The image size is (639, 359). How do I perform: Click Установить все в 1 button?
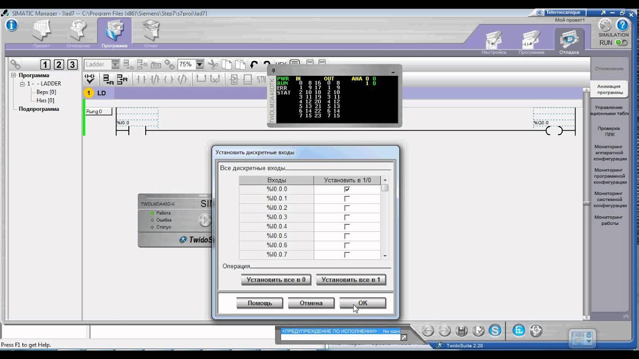(351, 280)
